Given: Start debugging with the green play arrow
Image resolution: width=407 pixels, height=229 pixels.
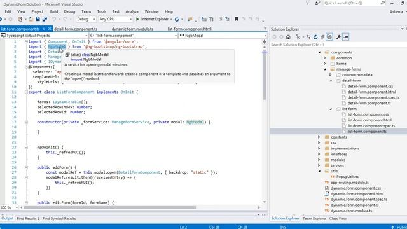Looking at the screenshot, I should coord(137,19).
